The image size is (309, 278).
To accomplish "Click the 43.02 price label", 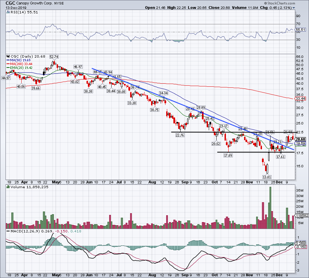I will click(75, 82).
